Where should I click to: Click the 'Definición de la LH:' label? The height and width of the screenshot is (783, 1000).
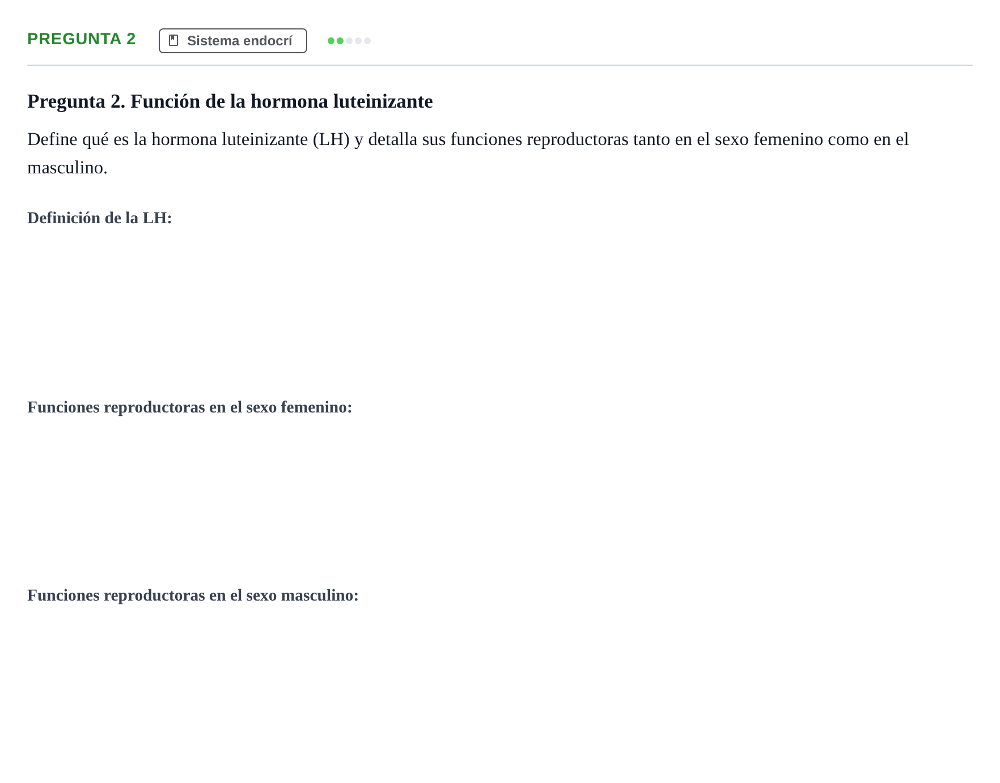point(100,218)
